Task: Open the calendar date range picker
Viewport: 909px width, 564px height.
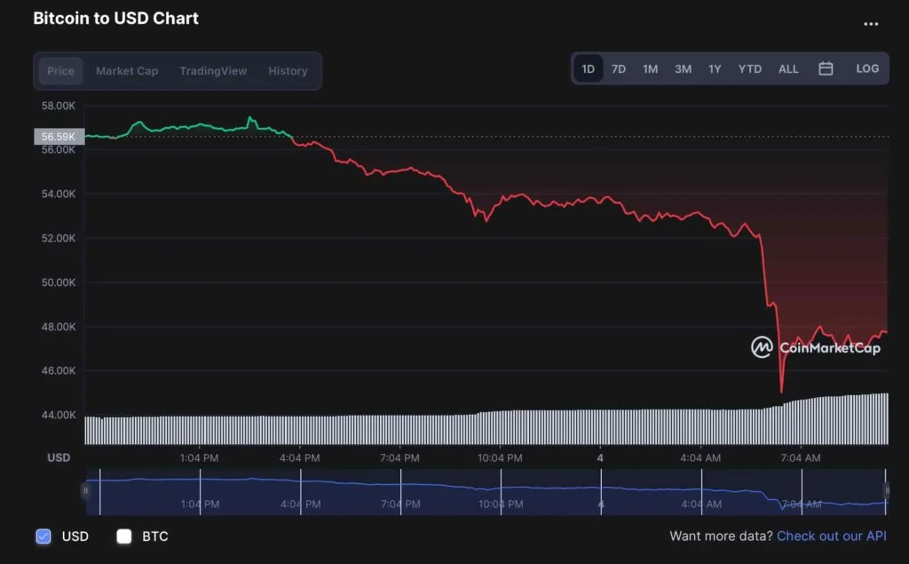Action: [826, 68]
